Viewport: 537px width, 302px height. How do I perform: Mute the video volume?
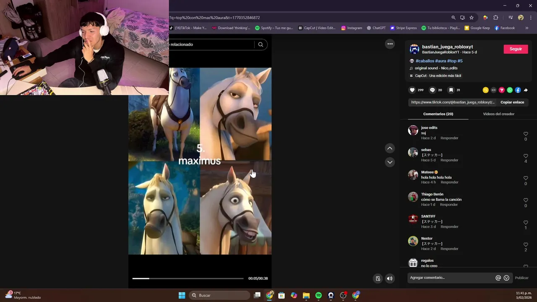point(390,279)
